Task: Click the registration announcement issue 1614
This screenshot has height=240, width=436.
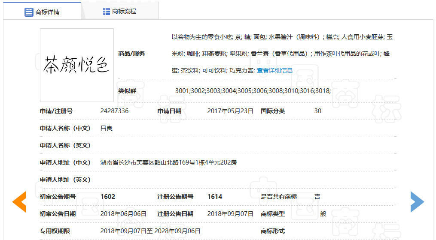Action: [215, 197]
